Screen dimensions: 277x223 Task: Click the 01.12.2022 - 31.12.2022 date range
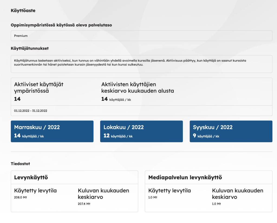coord(31,111)
